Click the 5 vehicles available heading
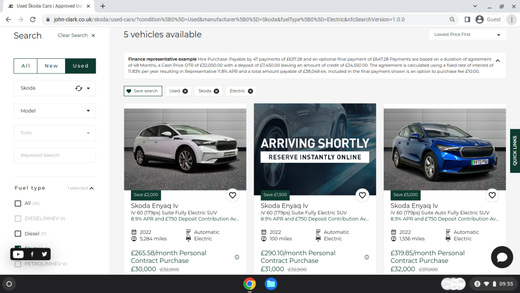 click(162, 34)
